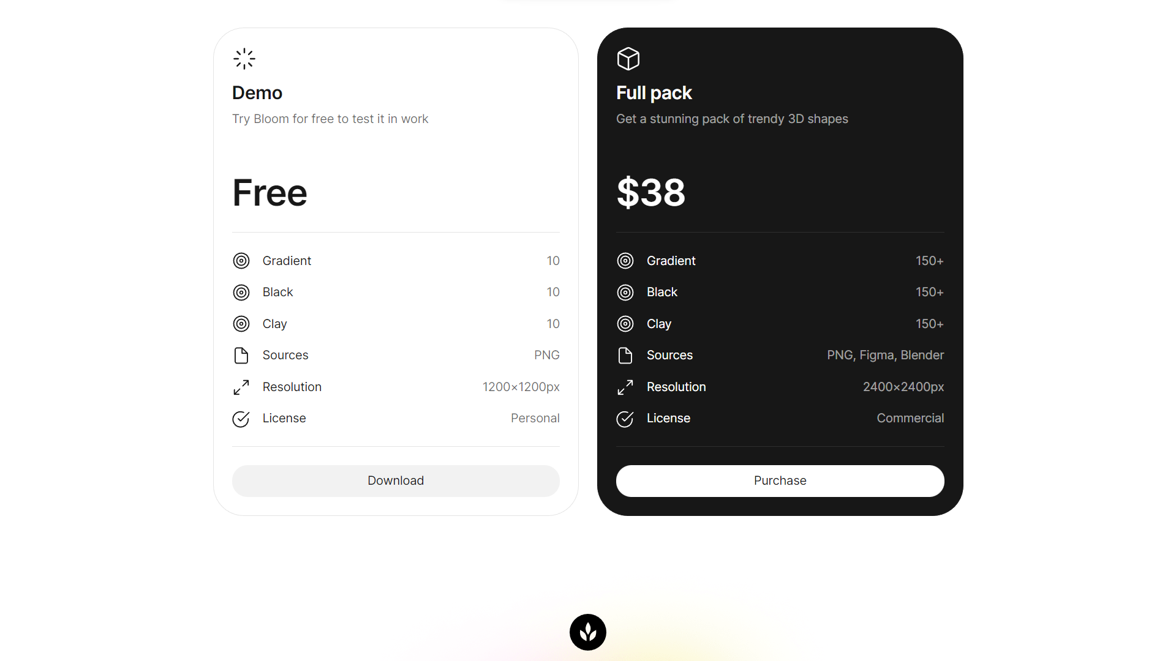Click the Gradient label in Full pack card
The height and width of the screenshot is (661, 1176).
[x=671, y=261]
